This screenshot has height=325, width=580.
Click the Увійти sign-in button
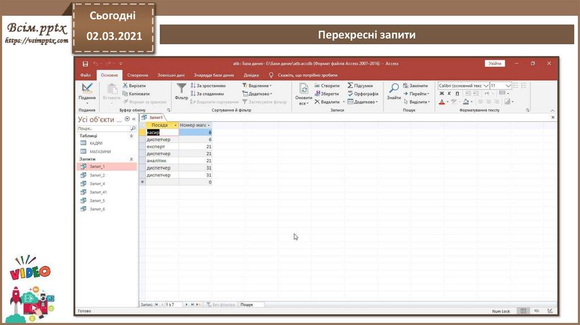[494, 63]
